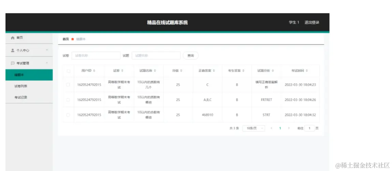Go to next page arrow in pagination

(x=289, y=128)
